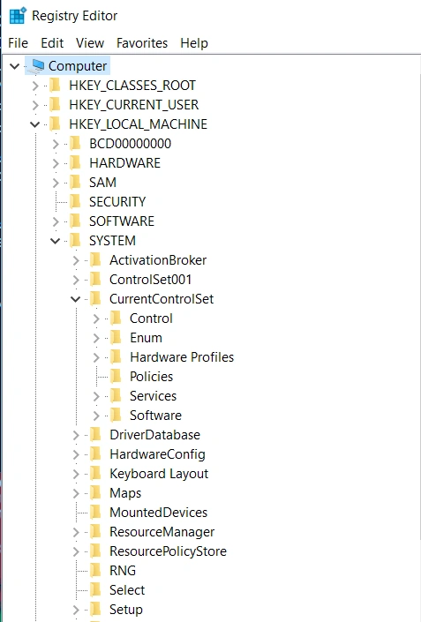Click the Control folder icon
The image size is (421, 622).
[x=116, y=318]
